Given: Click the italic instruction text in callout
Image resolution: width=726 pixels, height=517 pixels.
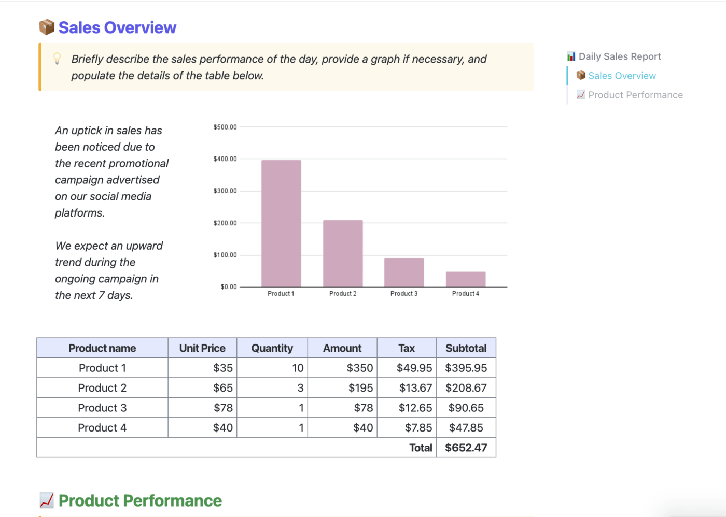Looking at the screenshot, I should [279, 67].
